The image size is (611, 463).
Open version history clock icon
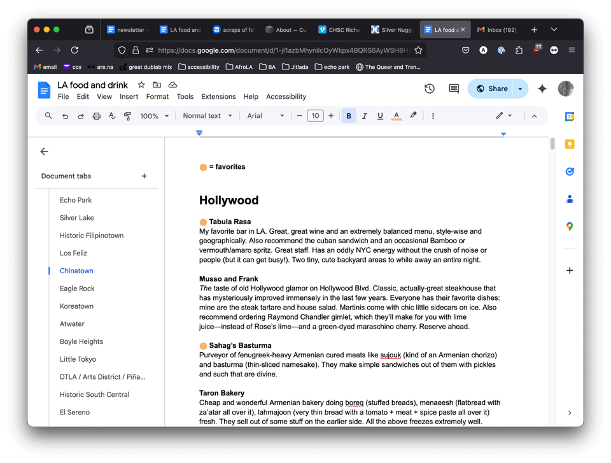click(430, 89)
